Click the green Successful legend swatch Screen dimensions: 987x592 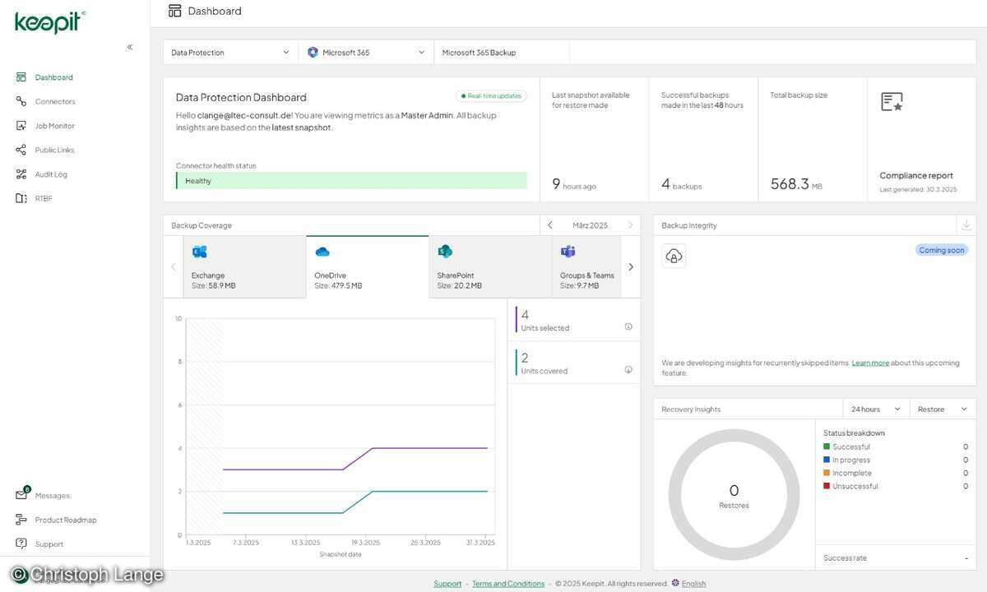(x=827, y=446)
